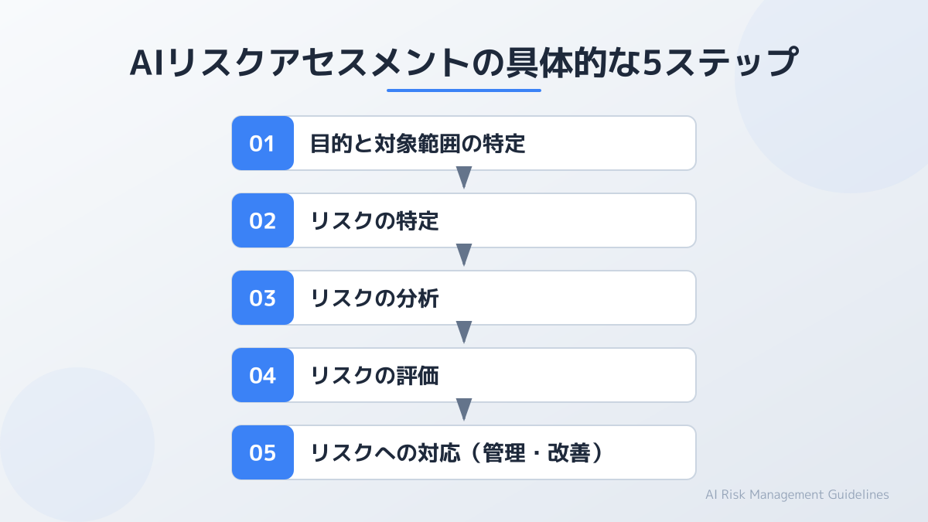Viewport: 928px width, 522px height.
Task: Open the 'リスクの分析' step
Action: tap(374, 299)
